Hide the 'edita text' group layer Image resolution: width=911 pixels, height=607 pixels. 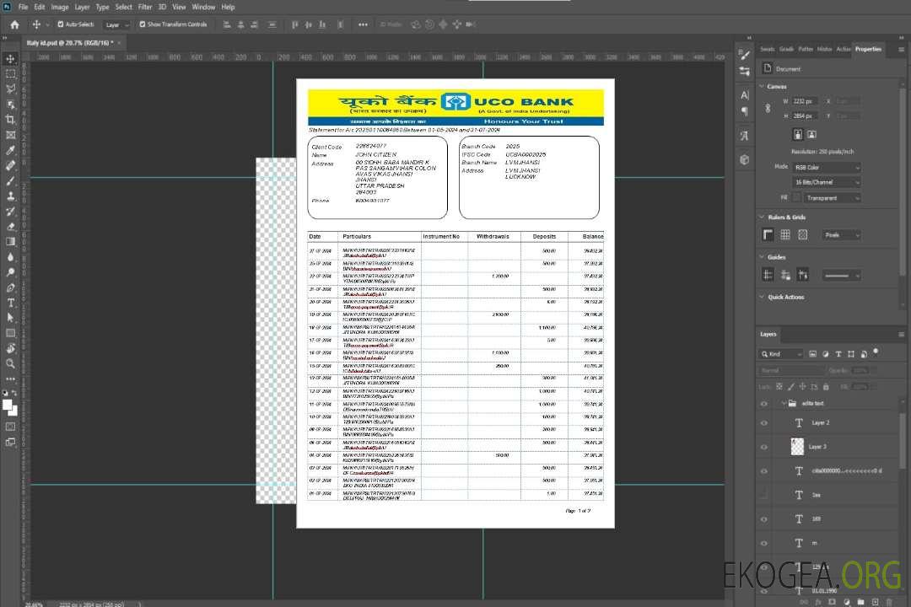click(764, 404)
